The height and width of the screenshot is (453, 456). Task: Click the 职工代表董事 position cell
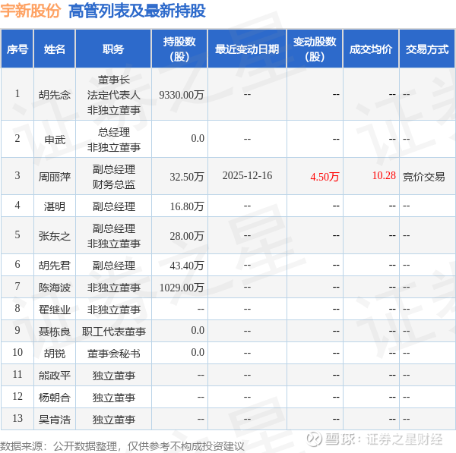pos(114,332)
